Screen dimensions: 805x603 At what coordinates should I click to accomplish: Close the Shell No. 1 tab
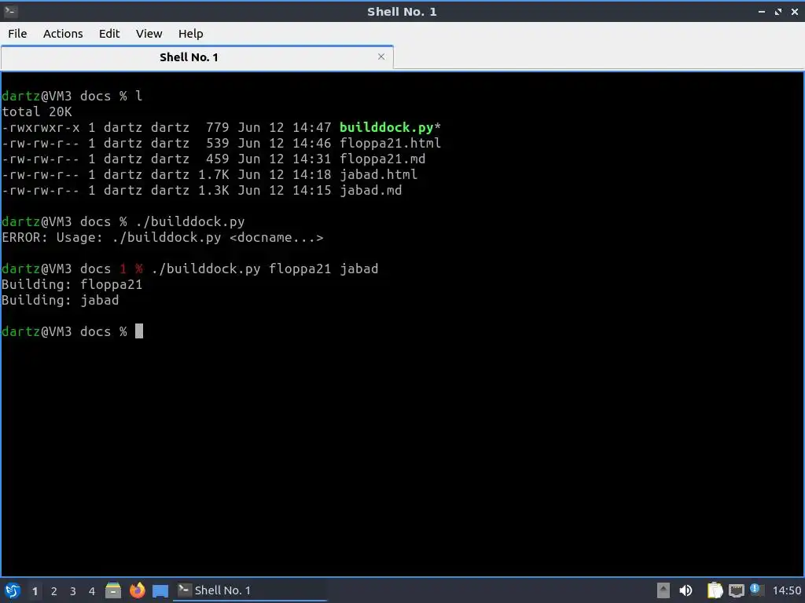(381, 57)
